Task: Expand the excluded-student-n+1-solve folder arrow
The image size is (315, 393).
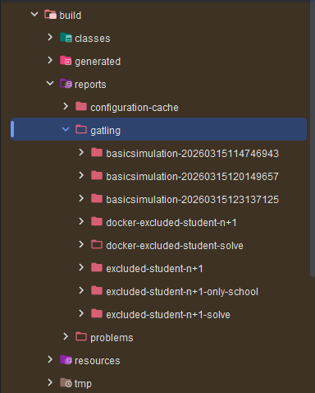Action: (x=81, y=313)
